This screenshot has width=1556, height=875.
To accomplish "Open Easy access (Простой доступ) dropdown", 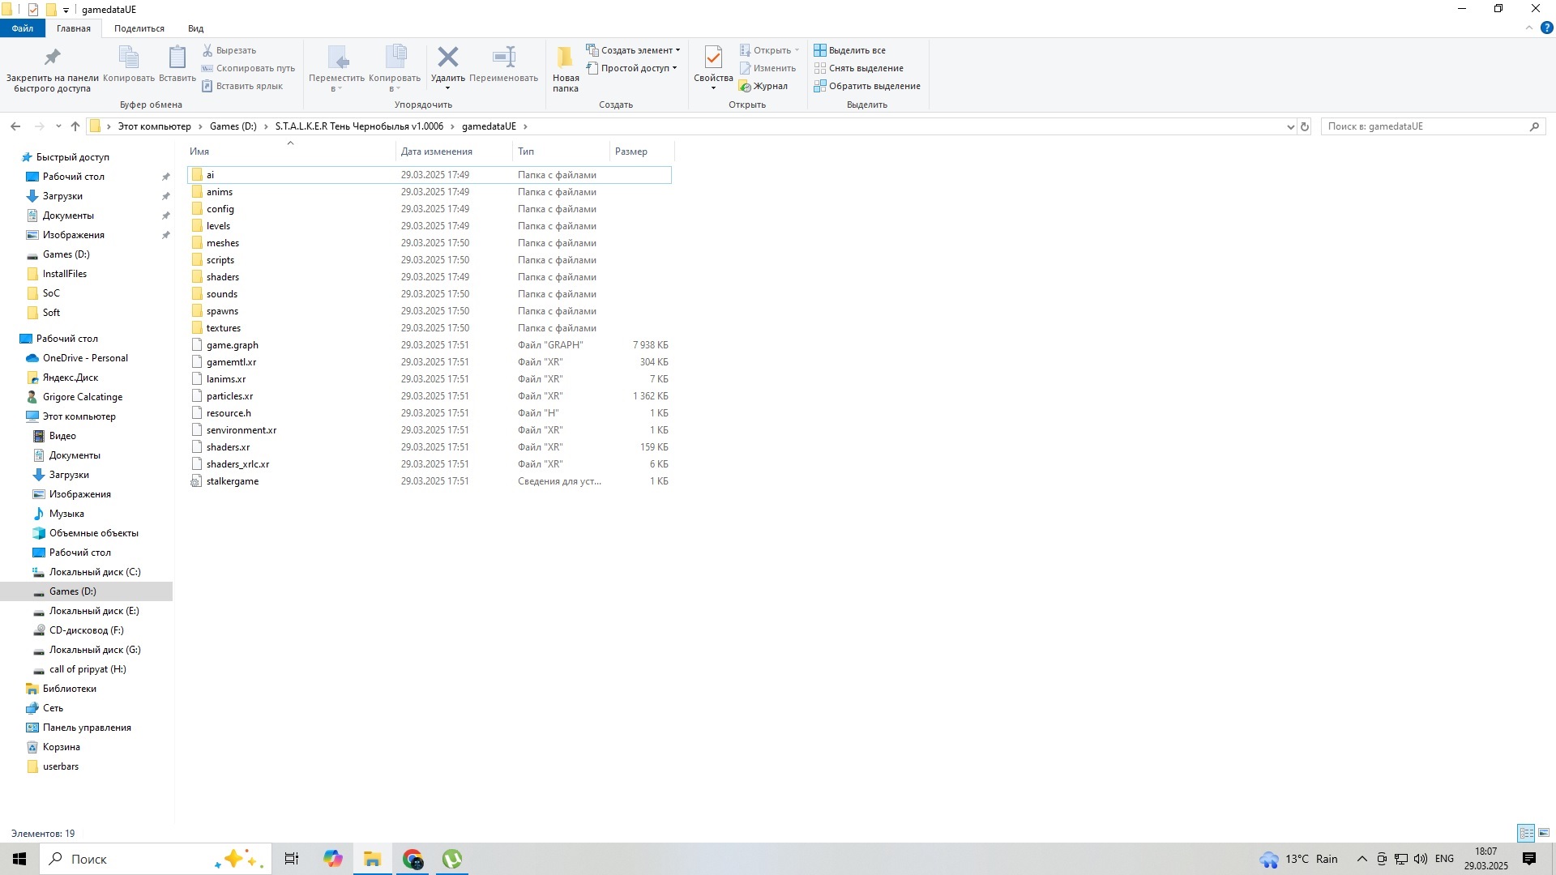I will (634, 68).
